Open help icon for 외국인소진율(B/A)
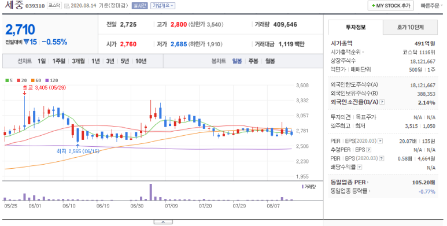 (x=382, y=102)
